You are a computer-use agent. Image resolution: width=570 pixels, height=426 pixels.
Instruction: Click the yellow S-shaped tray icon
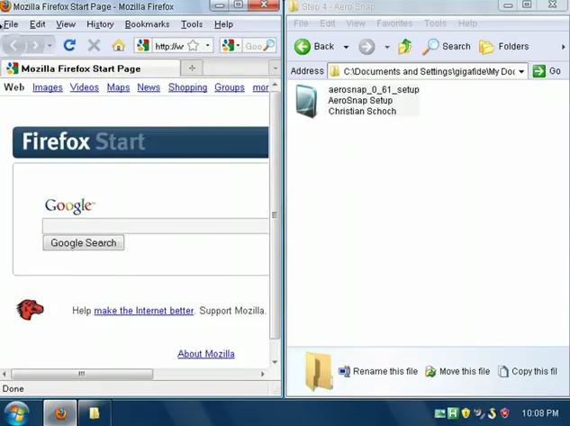click(x=492, y=412)
